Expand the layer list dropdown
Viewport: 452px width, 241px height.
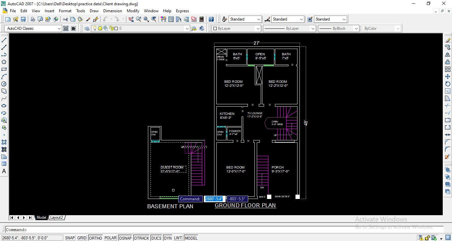187,28
